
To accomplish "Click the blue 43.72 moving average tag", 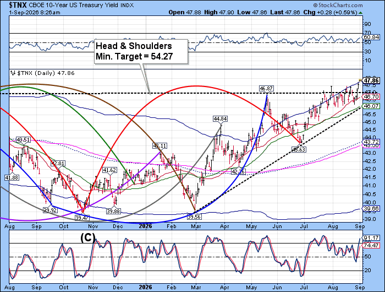I will 371,142.
